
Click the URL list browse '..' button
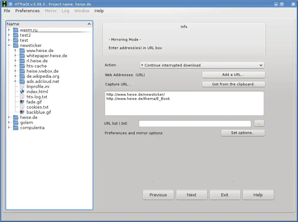(x=259, y=123)
